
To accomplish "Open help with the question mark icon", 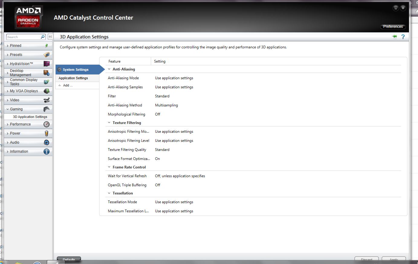I will coord(403,37).
